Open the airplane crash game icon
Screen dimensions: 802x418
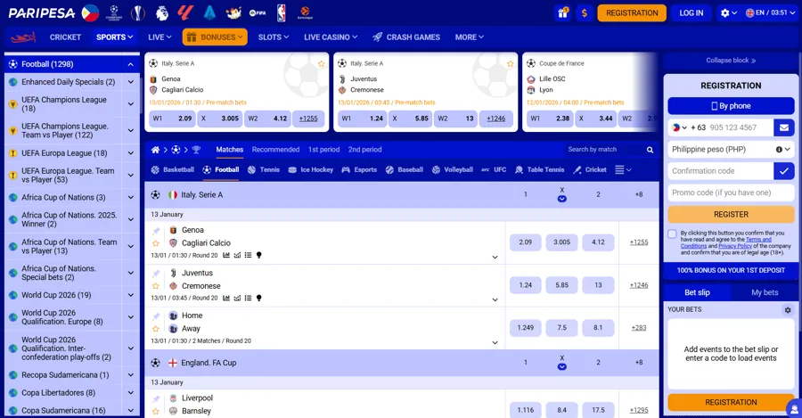23,37
